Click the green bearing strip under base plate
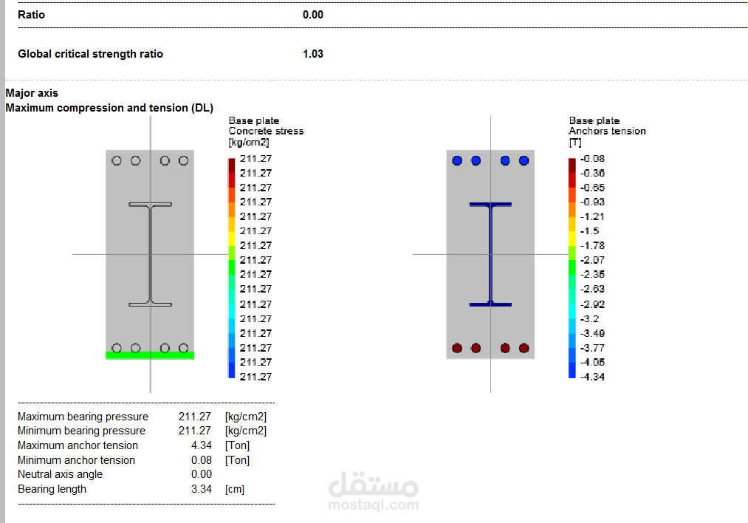The image size is (748, 523). click(150, 355)
